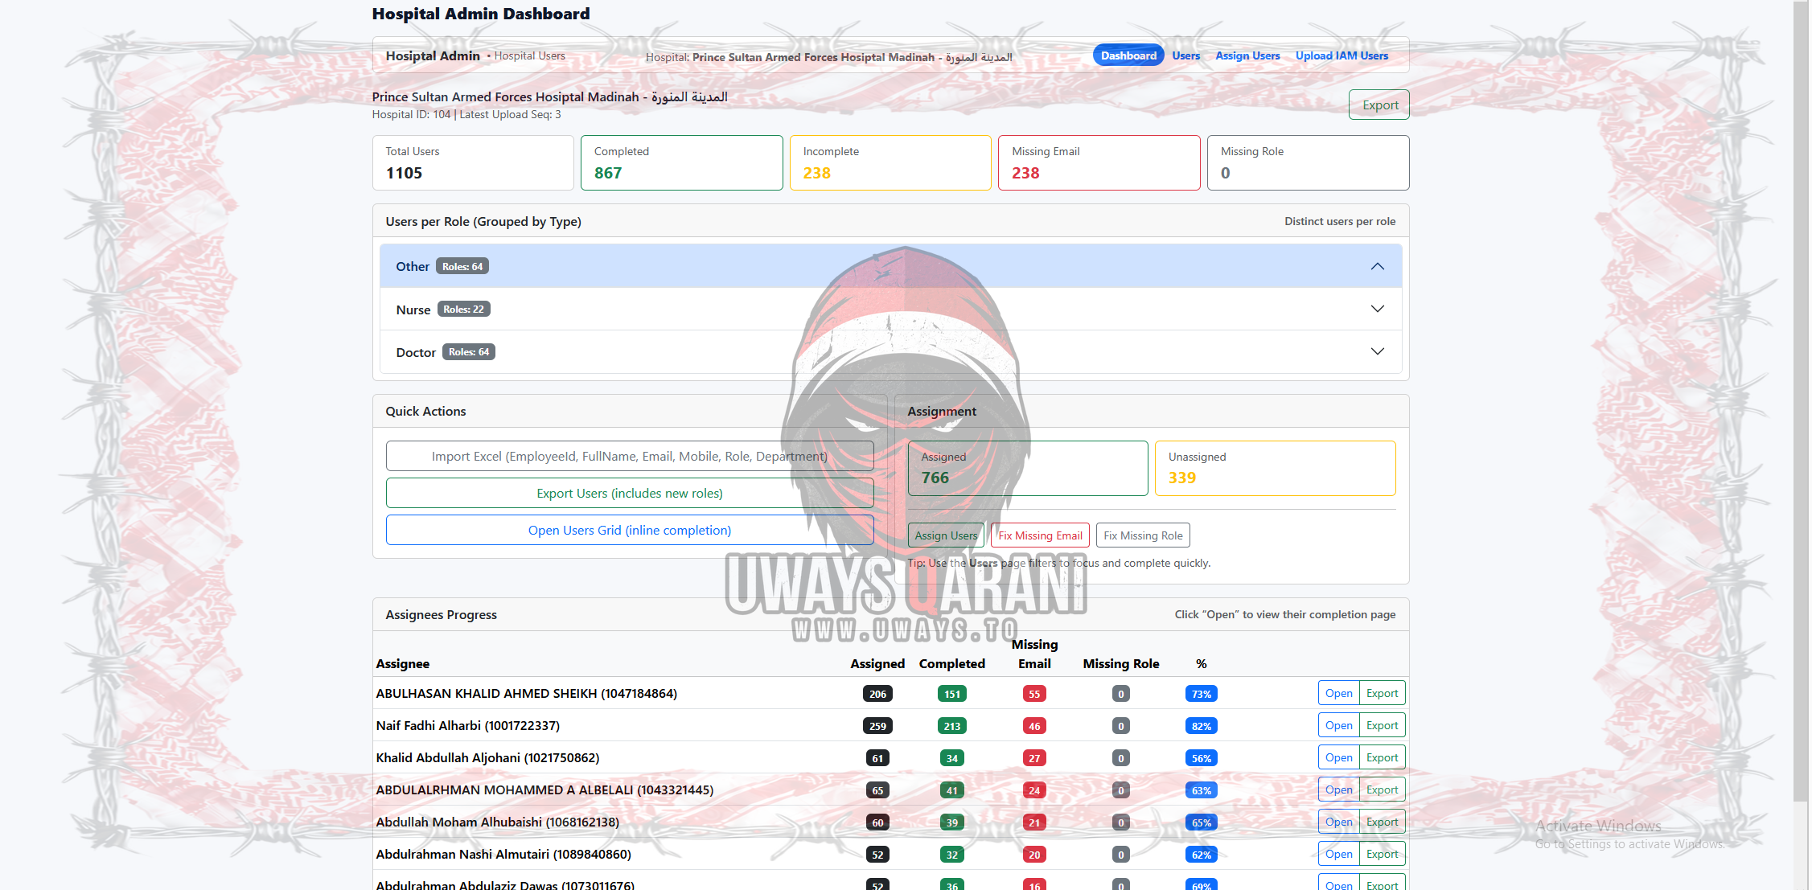Open Abdullah Moham Alhubaishi's completion page

[1338, 822]
